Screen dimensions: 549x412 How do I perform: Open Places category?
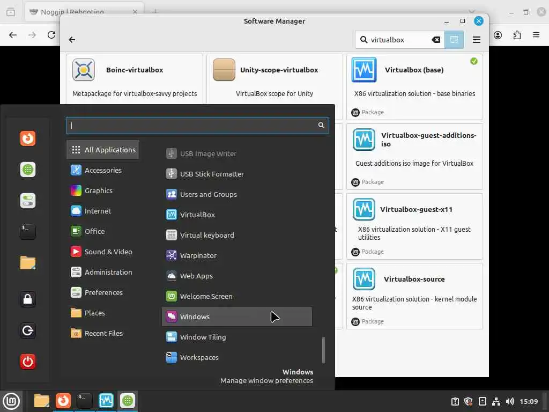(x=103, y=313)
